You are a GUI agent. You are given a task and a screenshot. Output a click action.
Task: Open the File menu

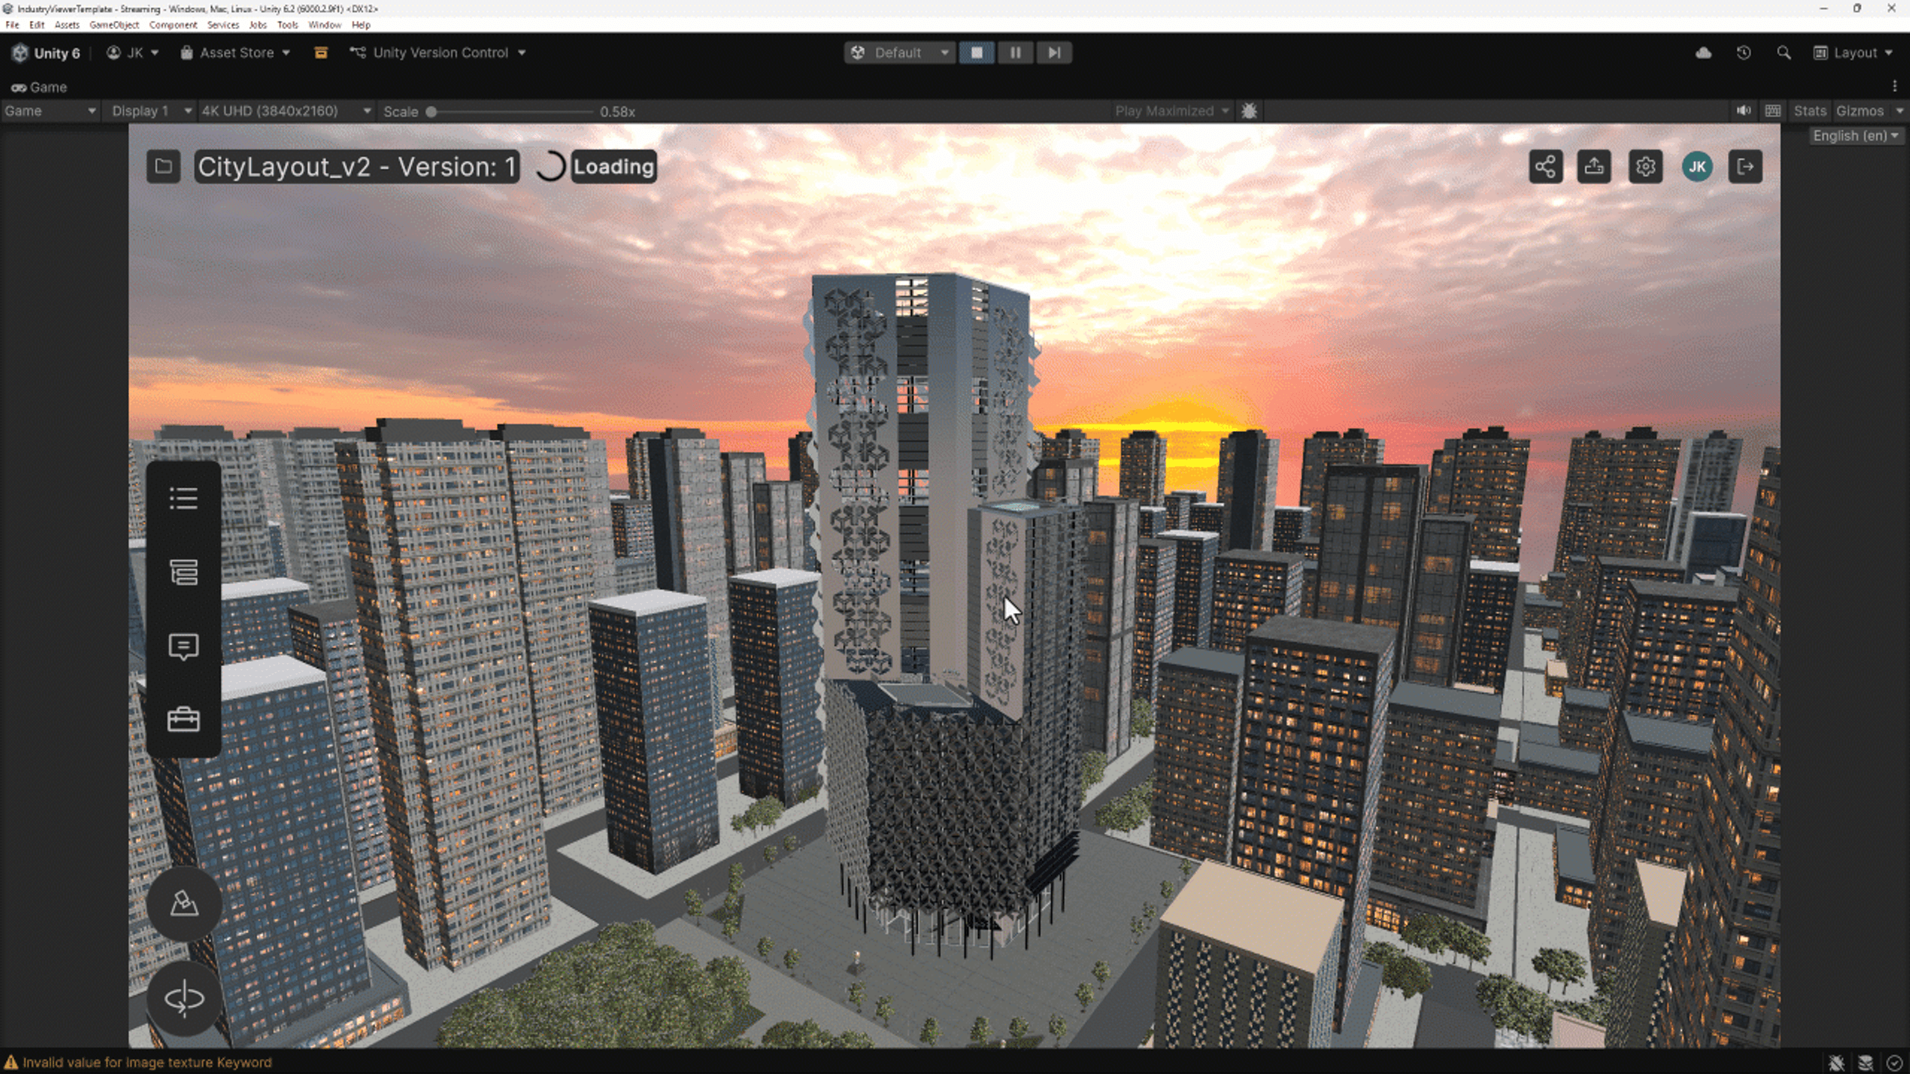point(12,25)
